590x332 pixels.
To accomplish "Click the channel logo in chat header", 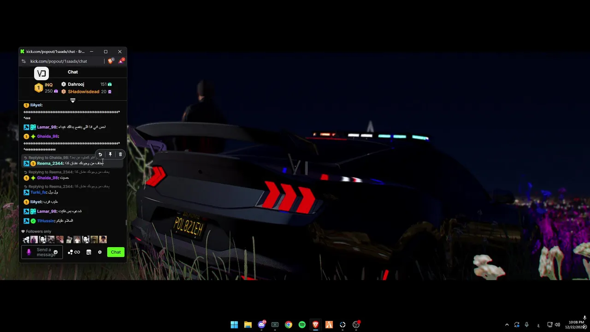I will 41,73.
